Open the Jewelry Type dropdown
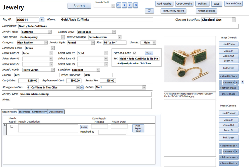Viewport: 249px width, 167px height. click(x=50, y=32)
